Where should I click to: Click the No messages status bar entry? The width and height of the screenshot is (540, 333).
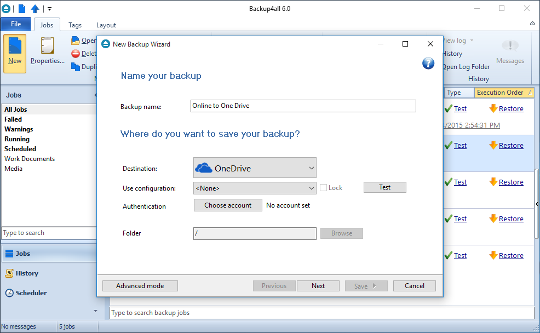[19, 326]
